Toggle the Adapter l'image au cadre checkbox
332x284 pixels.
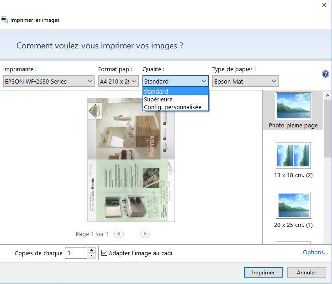(105, 252)
